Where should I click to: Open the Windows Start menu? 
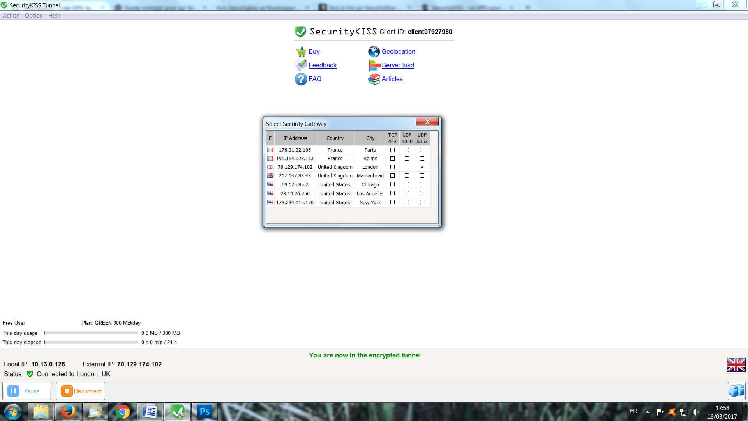point(12,412)
